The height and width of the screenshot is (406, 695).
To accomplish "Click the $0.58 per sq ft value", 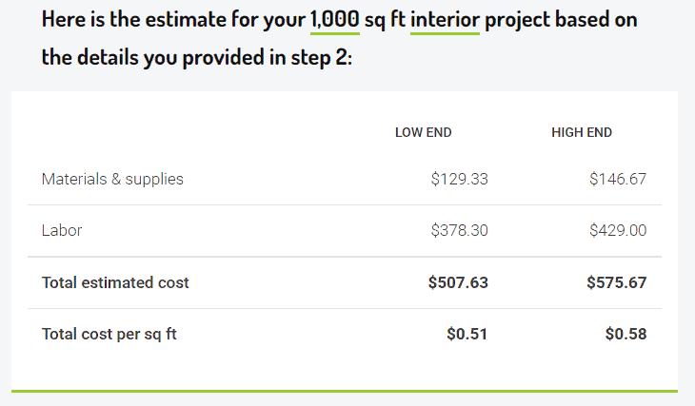I will 625,334.
